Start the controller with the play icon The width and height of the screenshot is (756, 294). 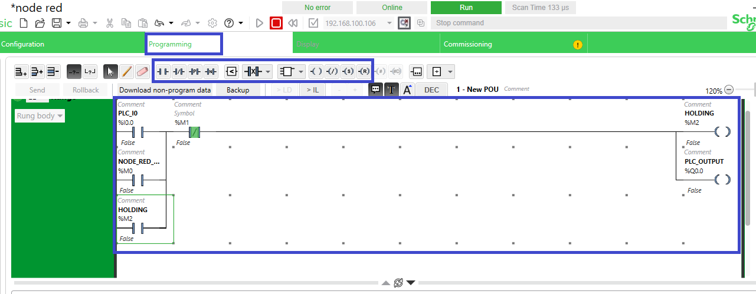point(260,23)
